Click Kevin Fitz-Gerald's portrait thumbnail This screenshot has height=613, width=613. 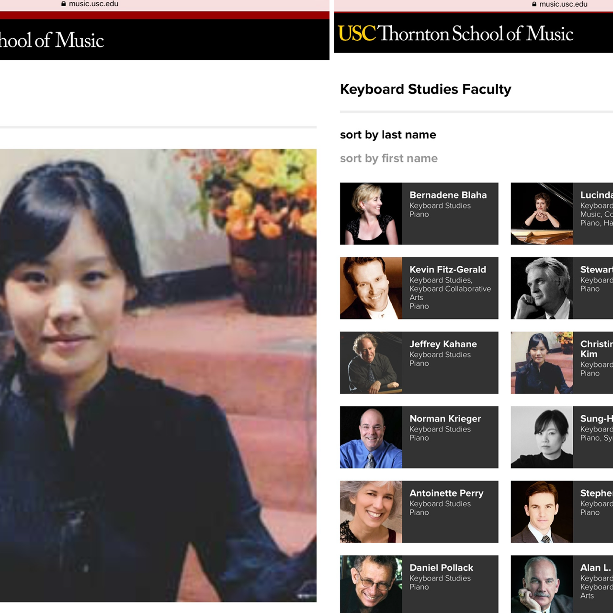pos(371,288)
